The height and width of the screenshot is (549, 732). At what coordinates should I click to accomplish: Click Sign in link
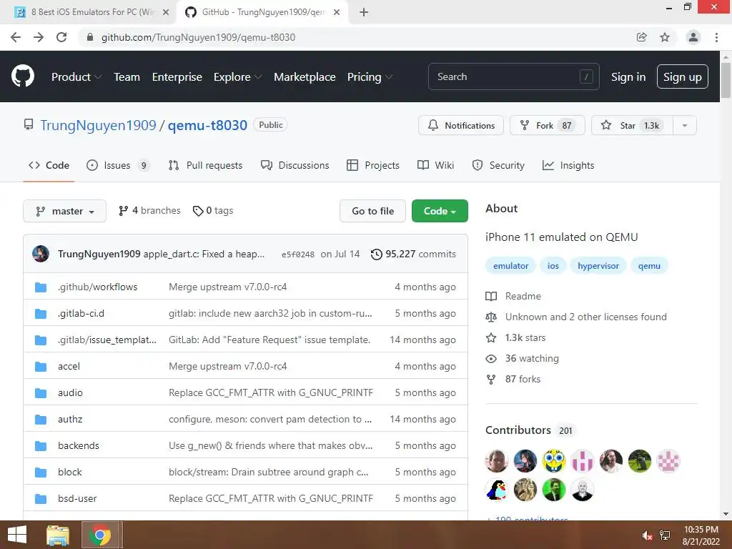click(x=628, y=77)
